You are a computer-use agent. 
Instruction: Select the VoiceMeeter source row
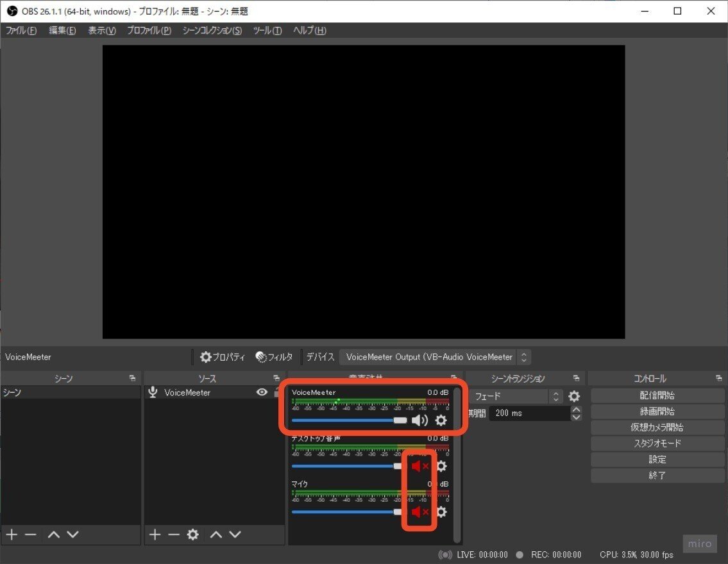(214, 392)
